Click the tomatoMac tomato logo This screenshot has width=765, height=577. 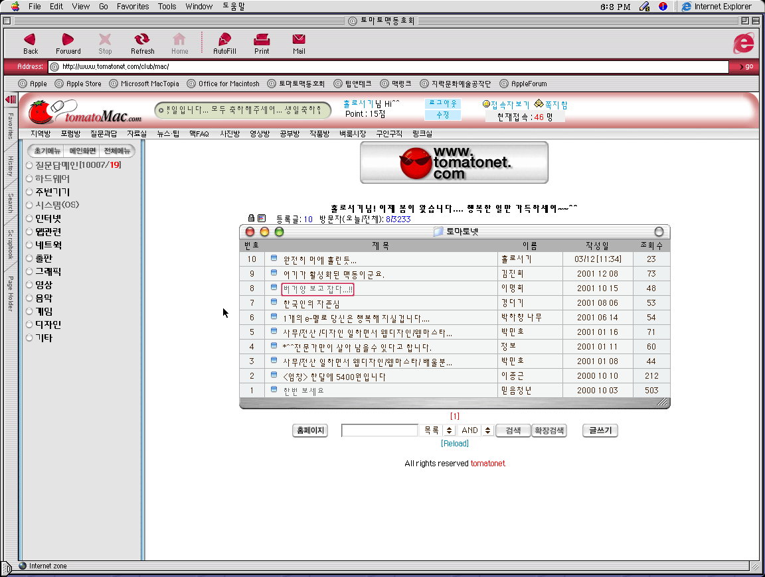click(x=41, y=111)
